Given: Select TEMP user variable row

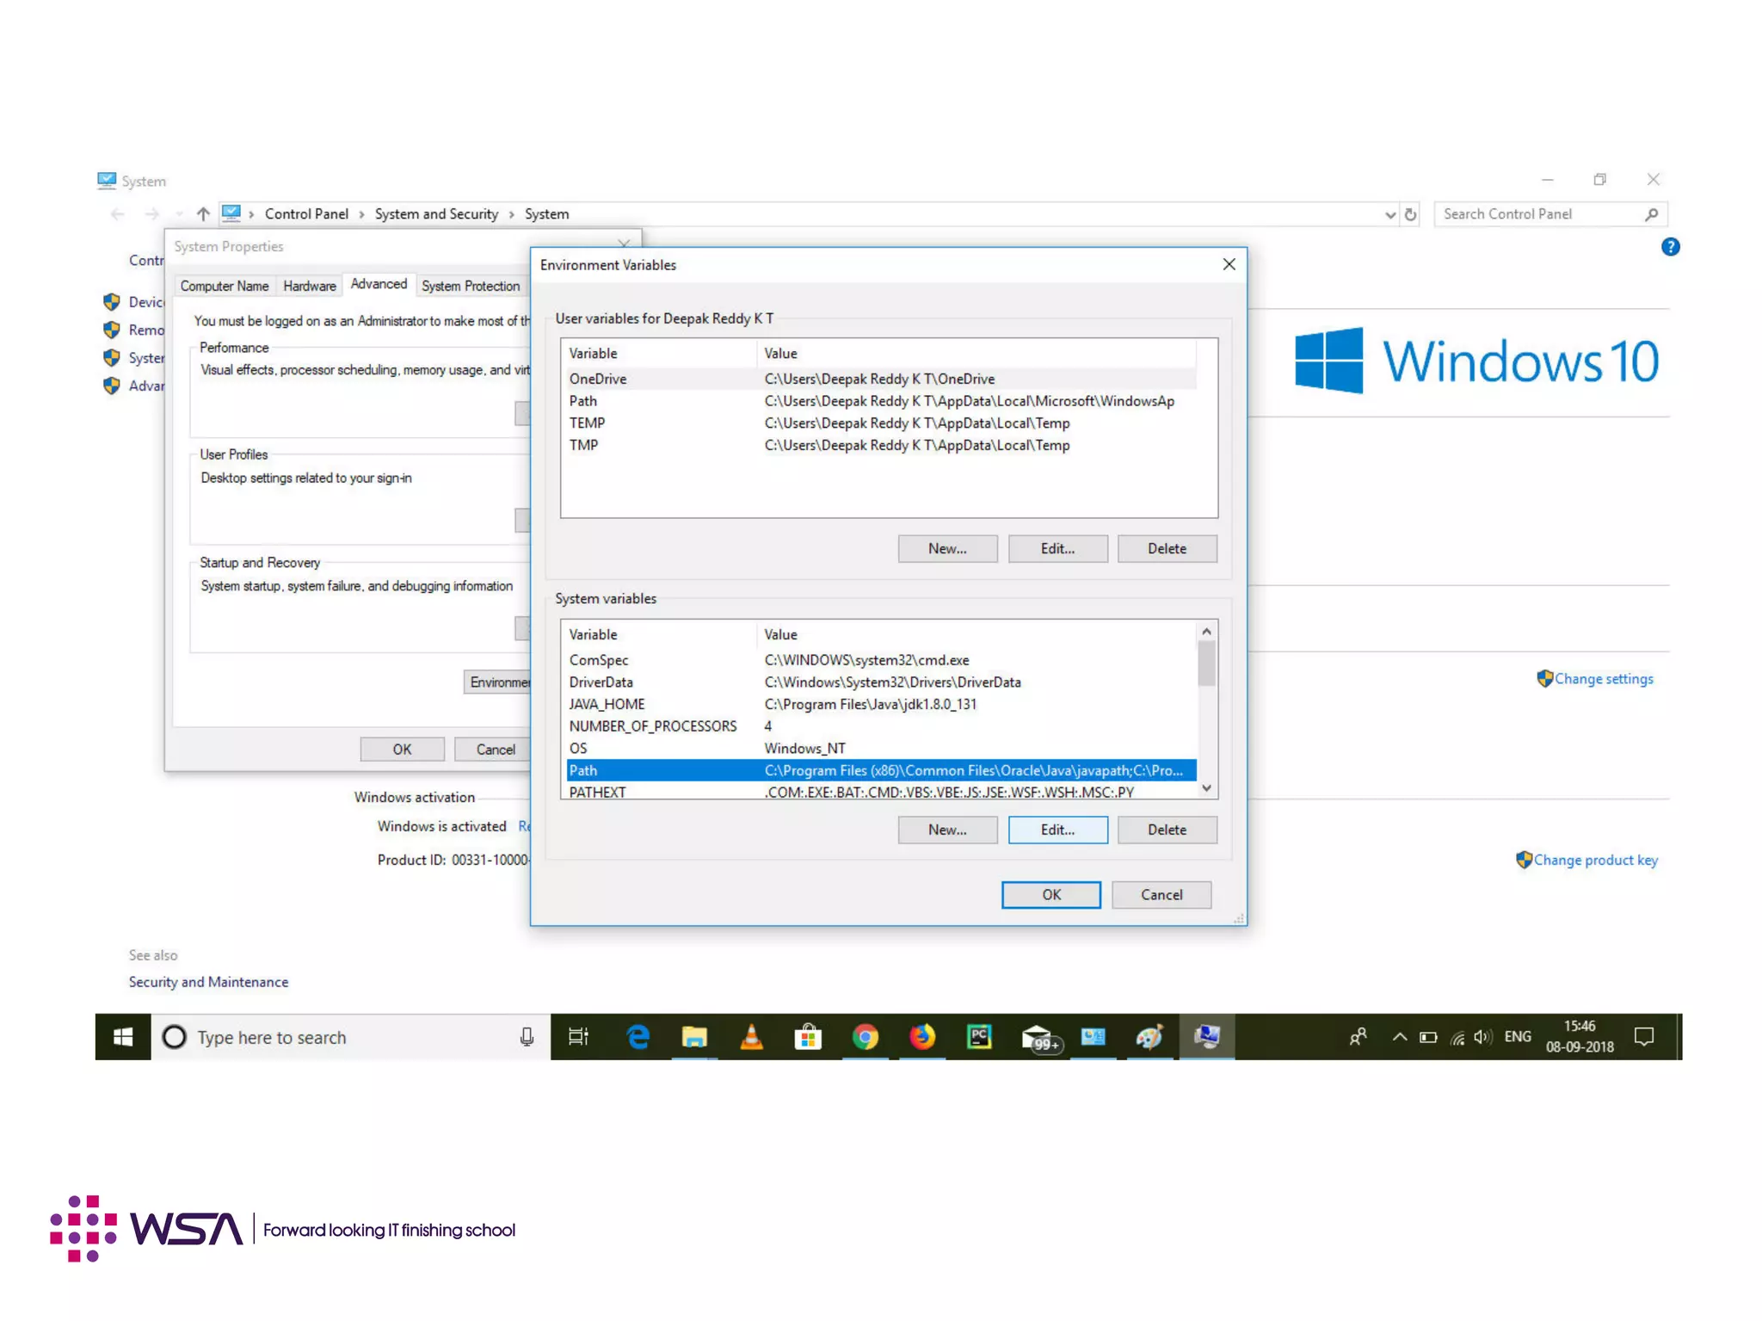Looking at the screenshot, I should tap(881, 423).
